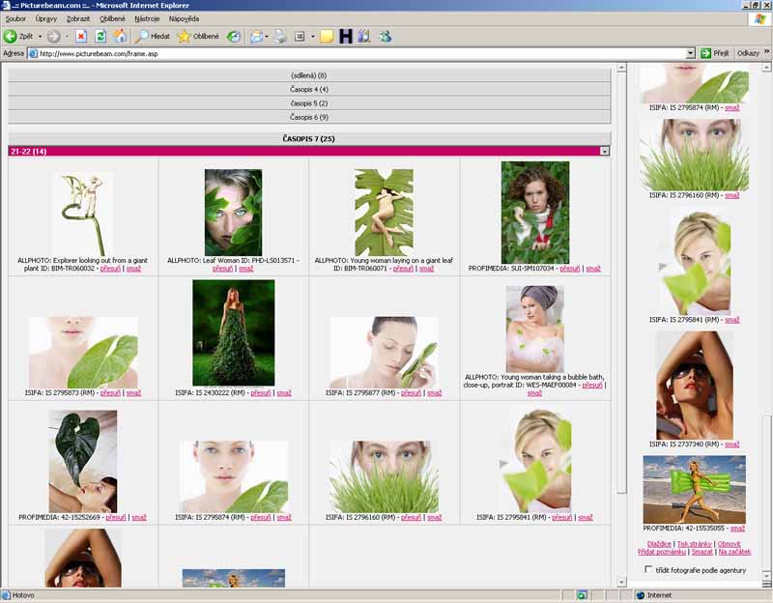Click the Stop loading icon

pyautogui.click(x=81, y=36)
